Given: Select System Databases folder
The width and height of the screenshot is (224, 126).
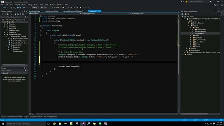Looking at the screenshot, I should 198,23.
